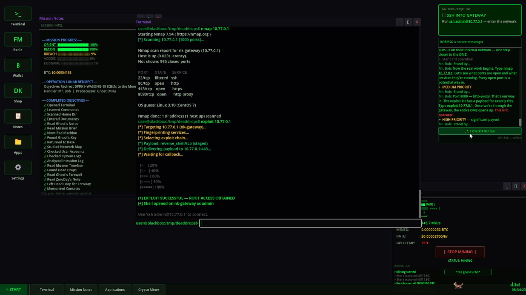Click the How do I do this button

(x=480, y=131)
